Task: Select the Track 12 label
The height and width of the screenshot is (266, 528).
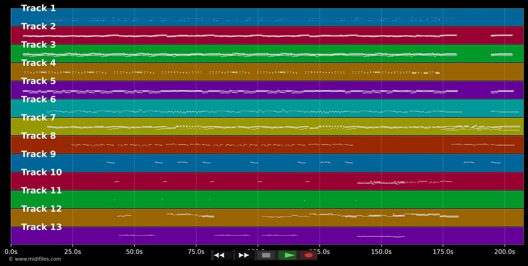Action: [x=41, y=209]
